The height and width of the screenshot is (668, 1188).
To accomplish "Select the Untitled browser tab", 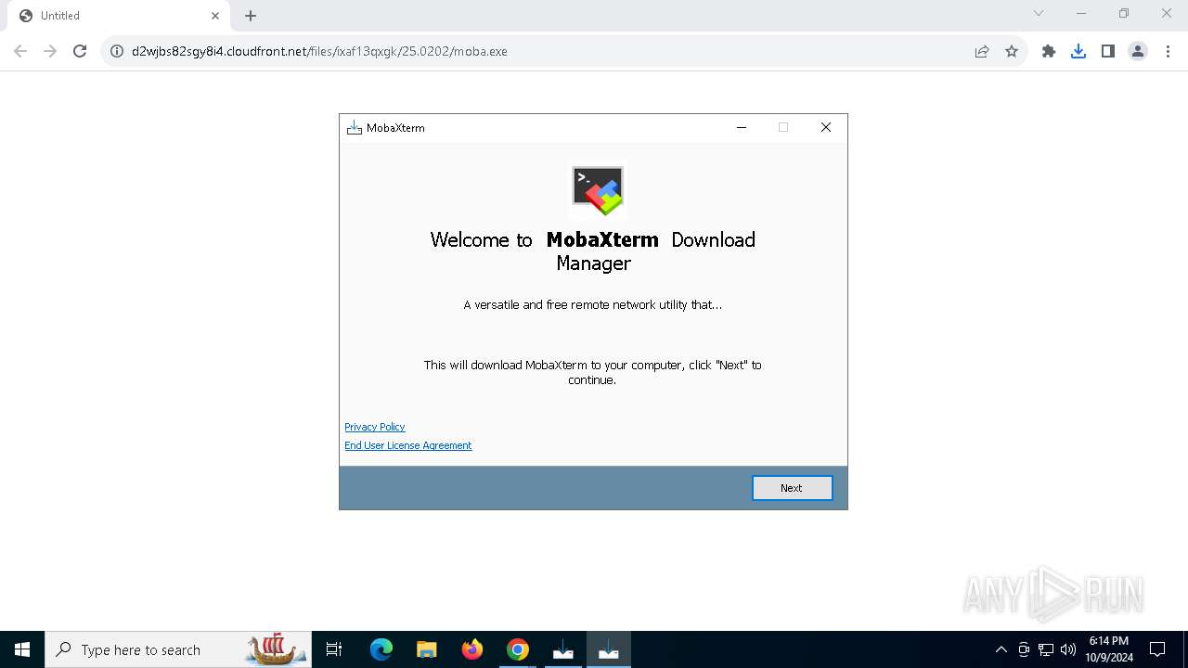I will click(118, 16).
